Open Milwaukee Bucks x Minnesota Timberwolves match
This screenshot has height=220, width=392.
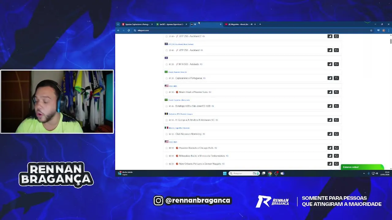coord(202,156)
